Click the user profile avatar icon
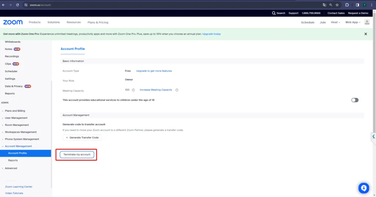 (367, 22)
